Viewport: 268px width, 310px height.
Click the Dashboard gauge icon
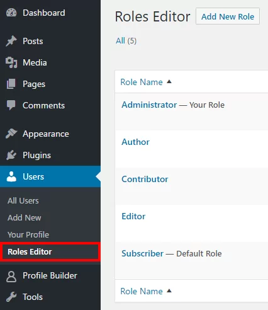pyautogui.click(x=11, y=13)
